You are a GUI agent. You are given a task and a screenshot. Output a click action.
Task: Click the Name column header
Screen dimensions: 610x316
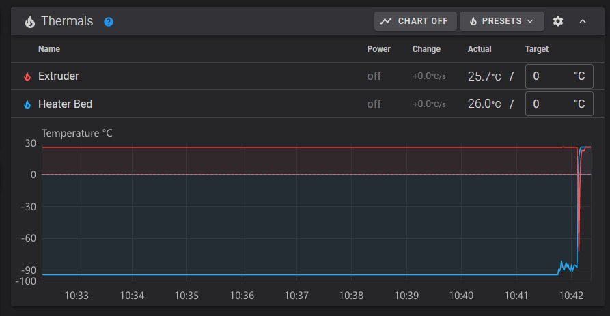(49, 49)
